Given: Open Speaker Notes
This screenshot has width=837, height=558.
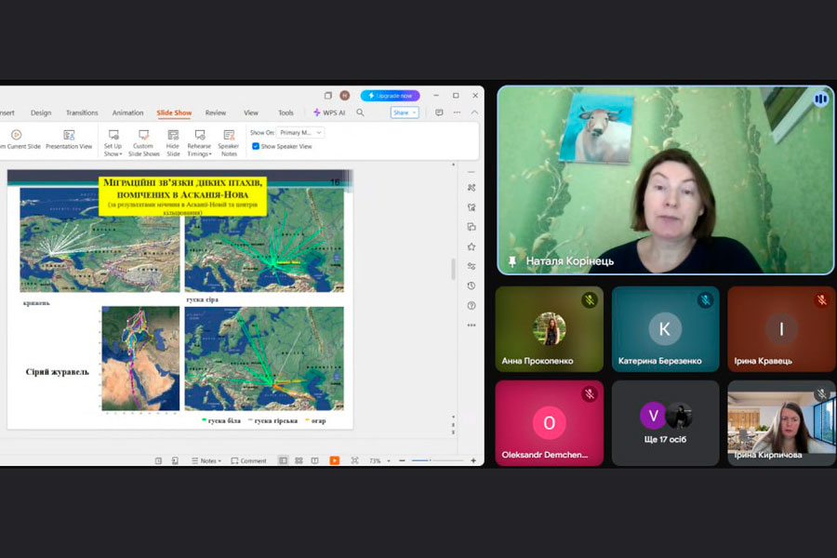Looking at the screenshot, I should pos(229,142).
